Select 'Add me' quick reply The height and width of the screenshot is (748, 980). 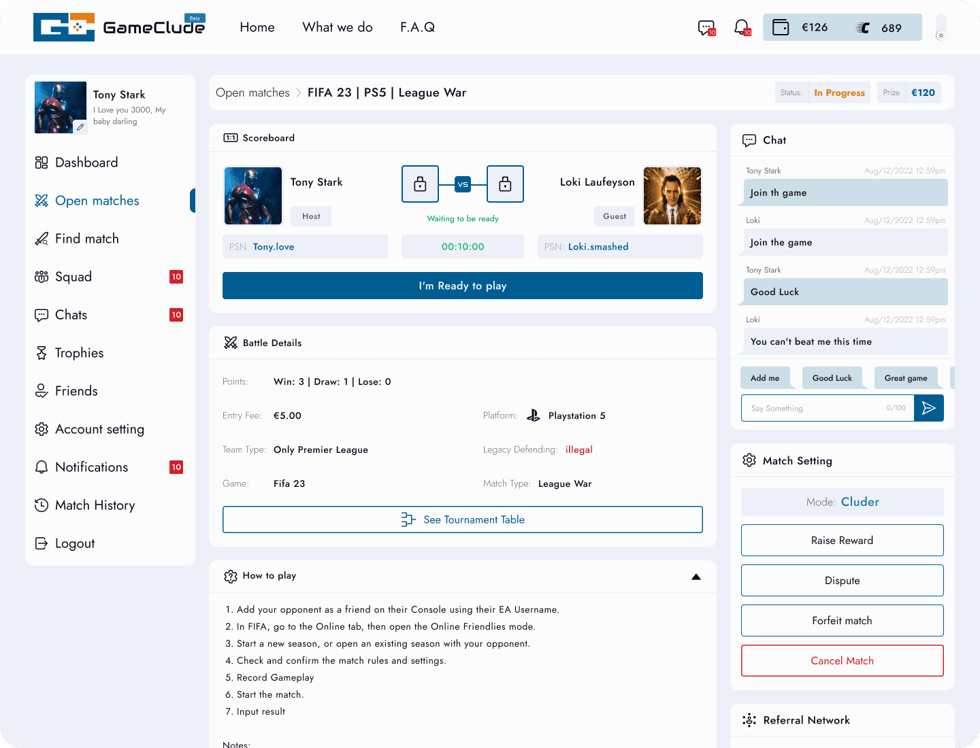(765, 378)
